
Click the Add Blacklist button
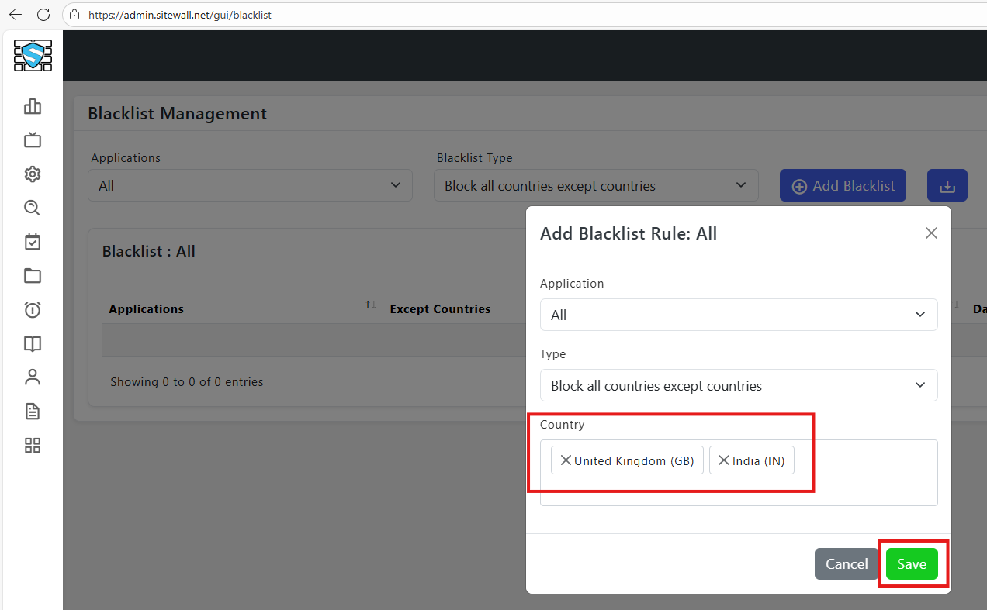(843, 185)
